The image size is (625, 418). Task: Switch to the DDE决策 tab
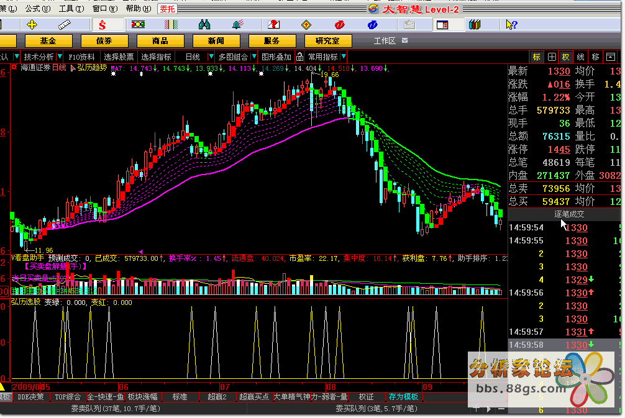[x=30, y=397]
